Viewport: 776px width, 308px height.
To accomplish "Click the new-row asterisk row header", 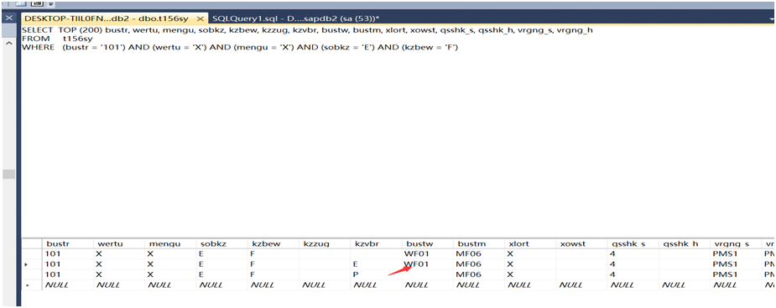I will coord(31,285).
